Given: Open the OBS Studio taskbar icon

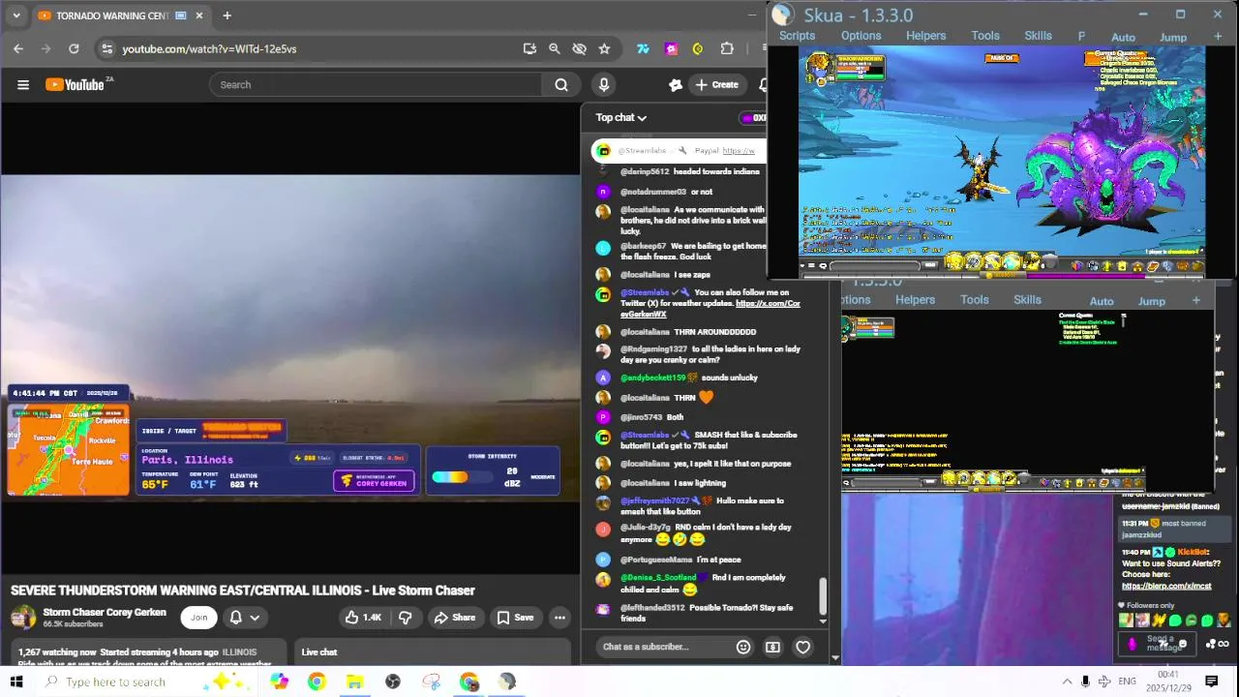Looking at the screenshot, I should (392, 682).
